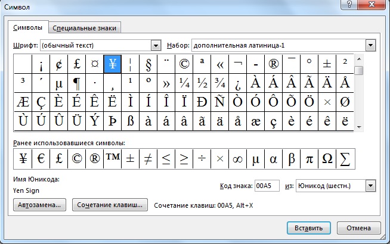Select the Icelandic capital thorn Þ

point(113,121)
